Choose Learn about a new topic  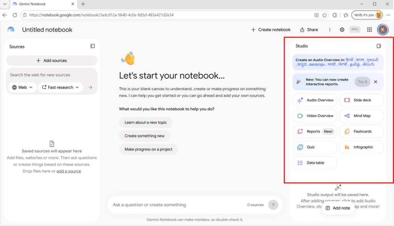pos(146,122)
